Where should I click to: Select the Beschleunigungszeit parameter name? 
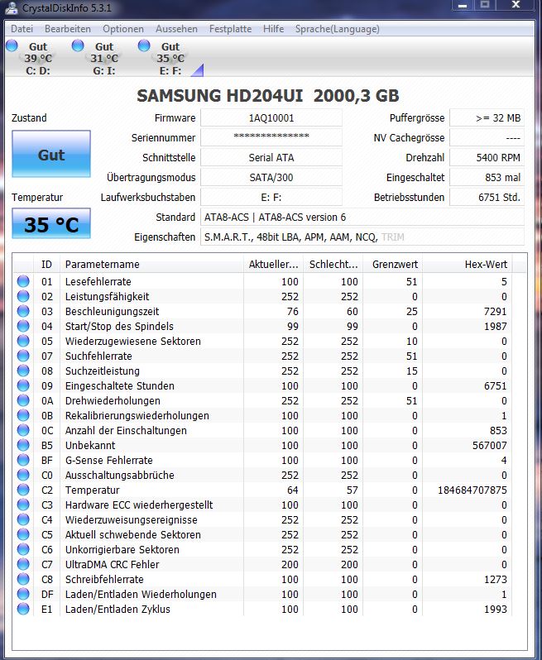point(112,312)
